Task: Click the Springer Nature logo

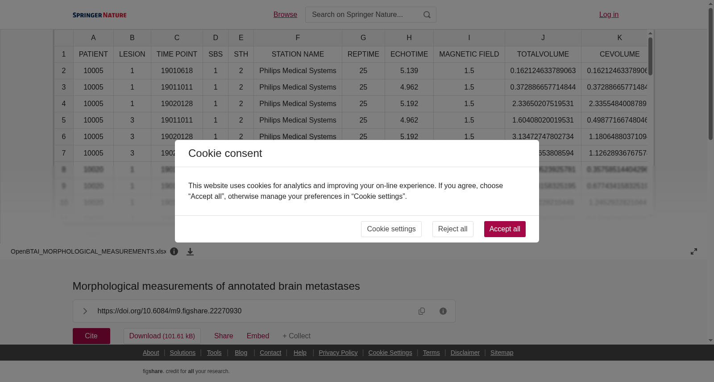Action: click(100, 15)
